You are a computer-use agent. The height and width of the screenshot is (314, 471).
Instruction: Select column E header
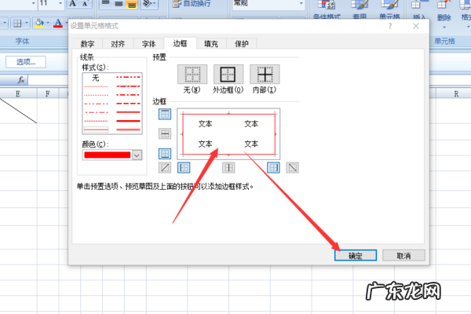tap(18, 93)
